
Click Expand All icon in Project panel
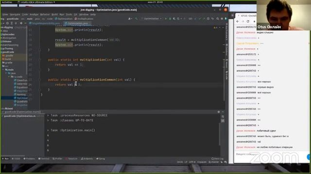[x=12, y=23]
